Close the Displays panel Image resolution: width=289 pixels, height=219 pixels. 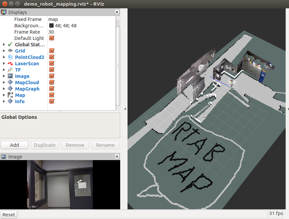tap(117, 12)
